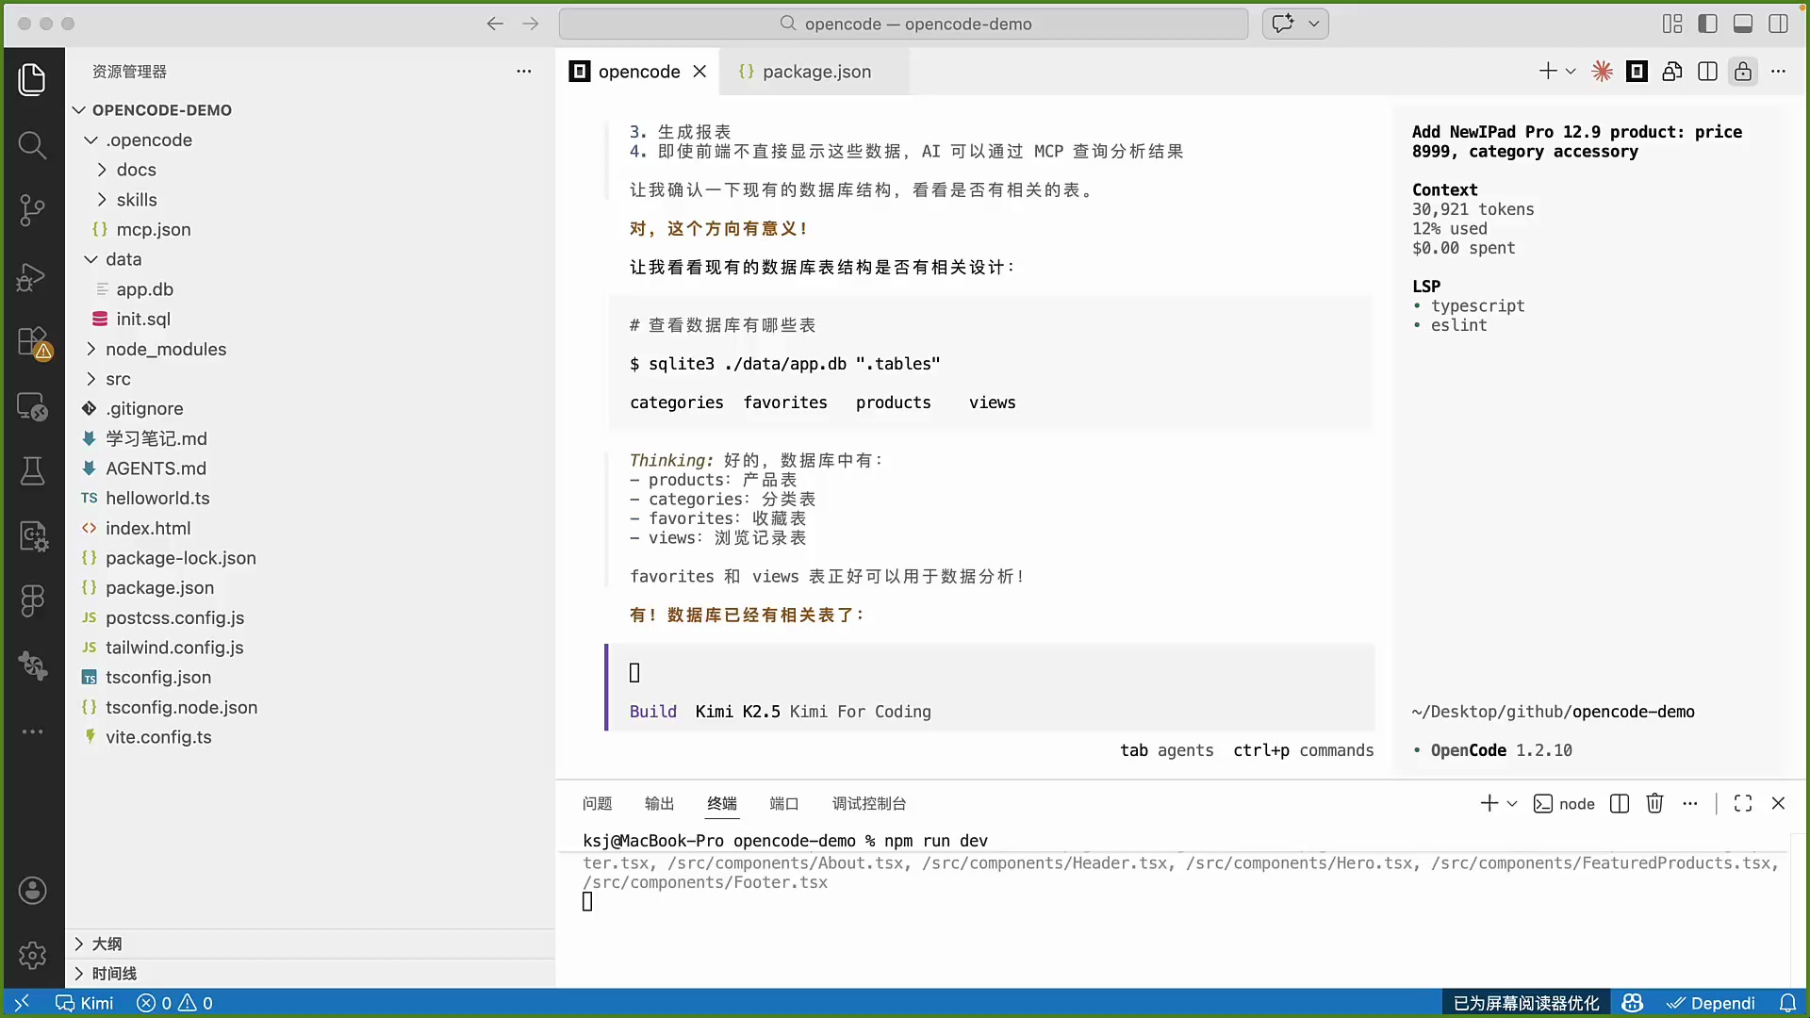Screen dimensions: 1810x1018
Task: Open Run and Debug view
Action: click(x=32, y=276)
